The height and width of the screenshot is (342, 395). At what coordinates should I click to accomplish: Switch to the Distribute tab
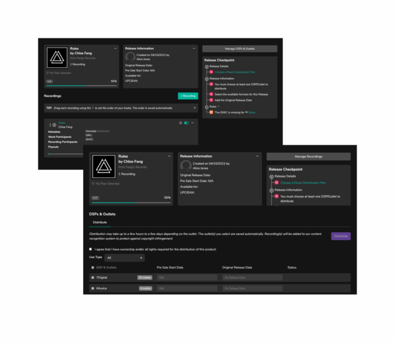100,222
